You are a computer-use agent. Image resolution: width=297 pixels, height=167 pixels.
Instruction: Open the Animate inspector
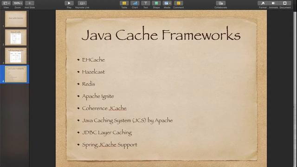click(273, 3)
